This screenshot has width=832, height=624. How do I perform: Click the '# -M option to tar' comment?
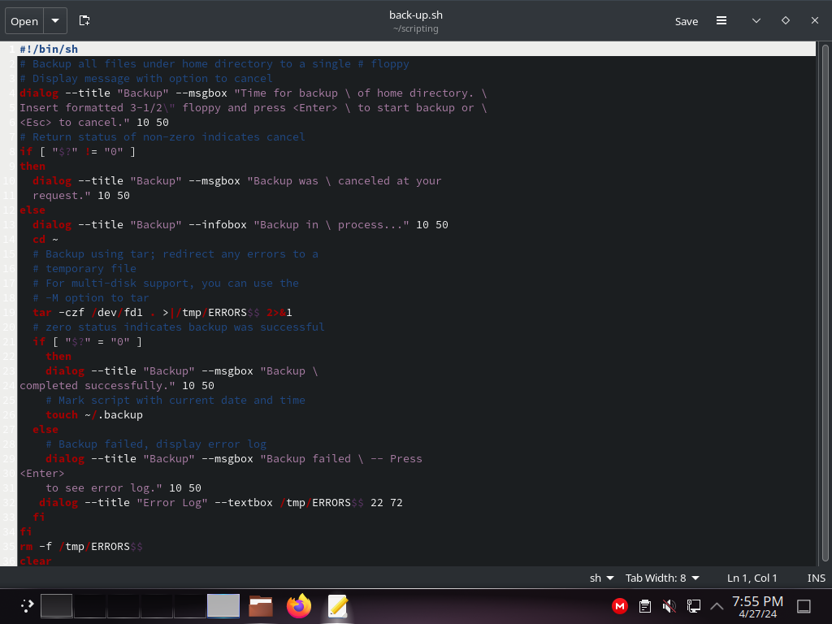point(91,298)
